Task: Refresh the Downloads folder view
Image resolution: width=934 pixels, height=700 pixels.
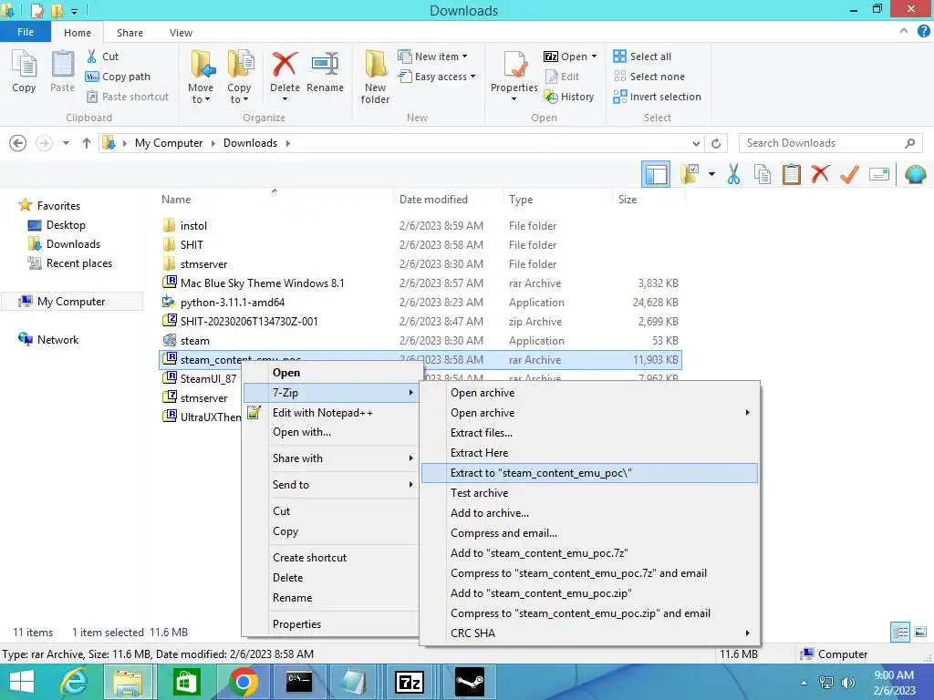Action: [x=716, y=143]
